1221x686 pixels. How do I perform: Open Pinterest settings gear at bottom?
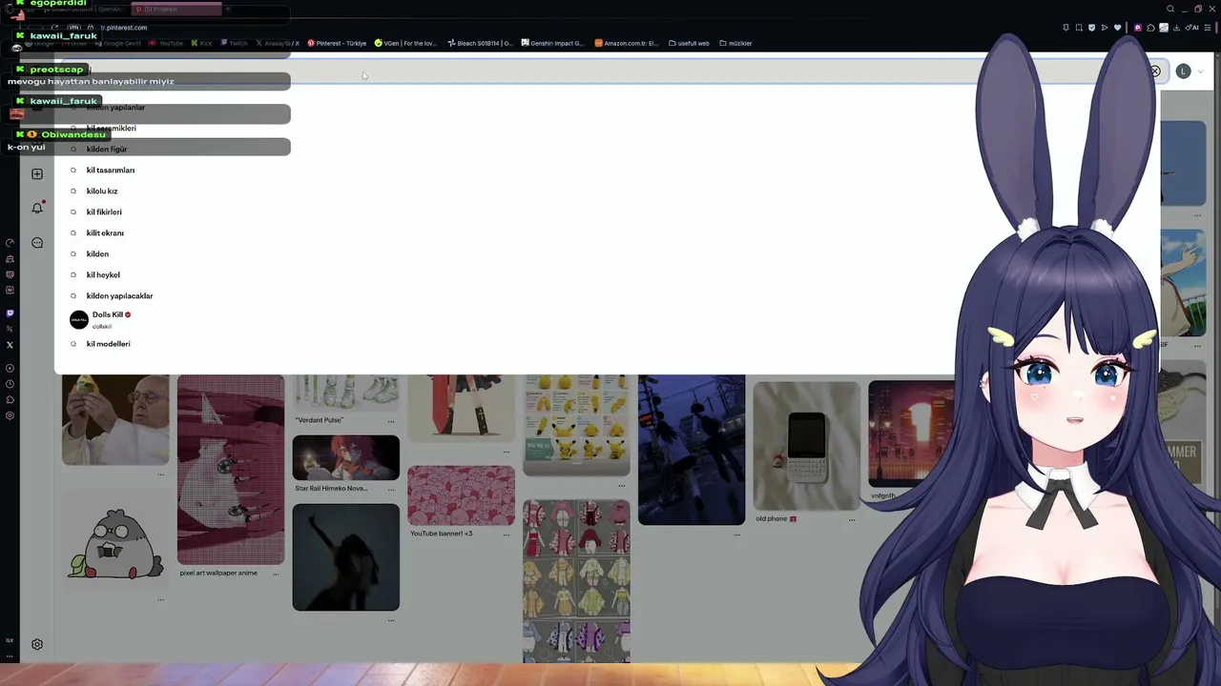pos(37,644)
